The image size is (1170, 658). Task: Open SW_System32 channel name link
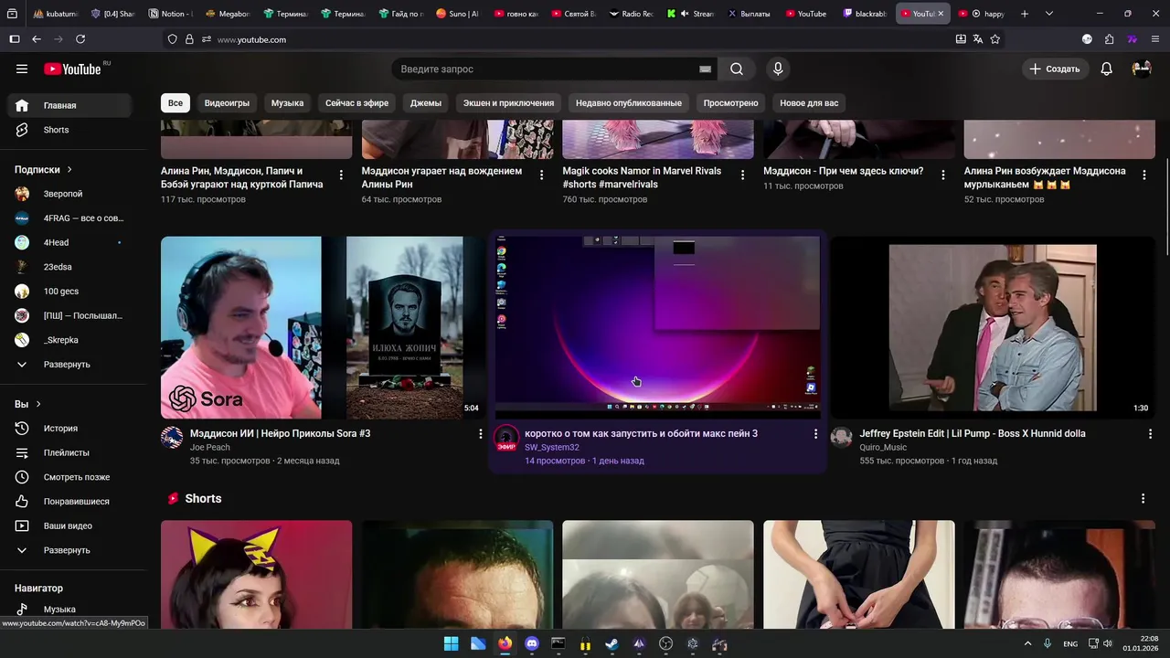pos(551,448)
